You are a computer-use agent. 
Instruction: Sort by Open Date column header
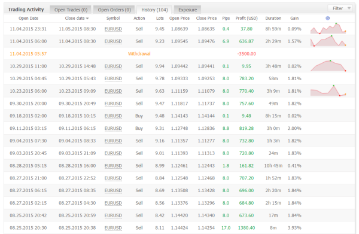[x=28, y=19]
